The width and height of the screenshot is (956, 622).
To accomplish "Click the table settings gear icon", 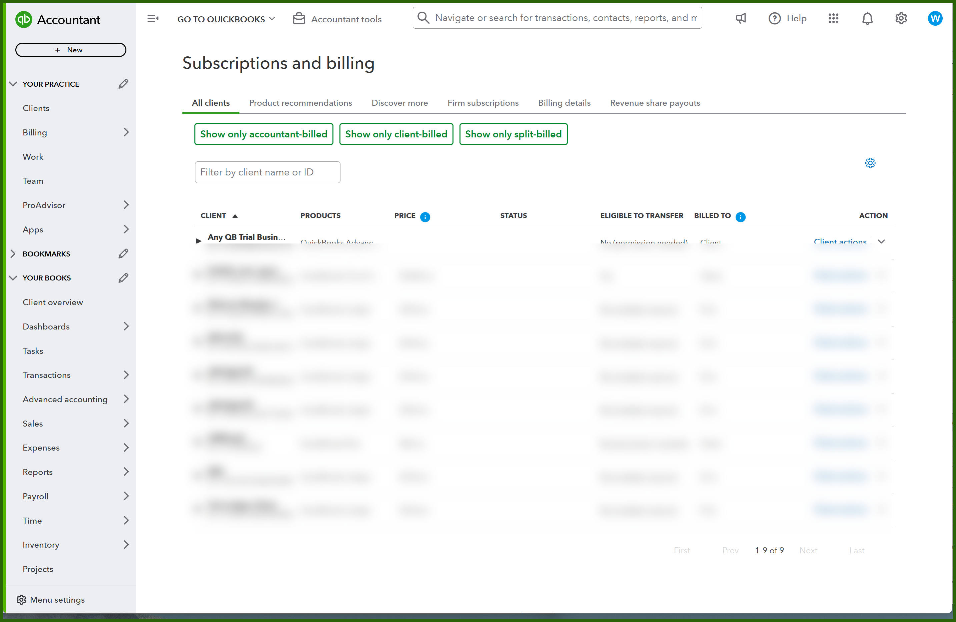I will [870, 163].
